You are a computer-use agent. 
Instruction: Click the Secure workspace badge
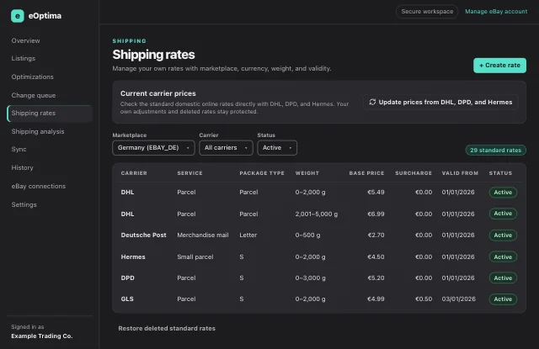coord(427,11)
